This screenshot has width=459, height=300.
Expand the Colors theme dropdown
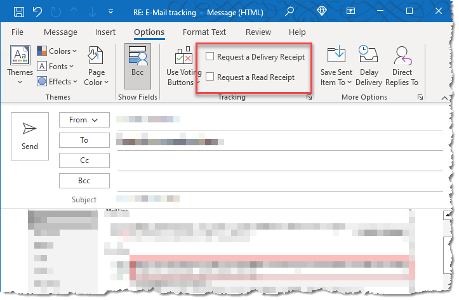click(x=57, y=51)
